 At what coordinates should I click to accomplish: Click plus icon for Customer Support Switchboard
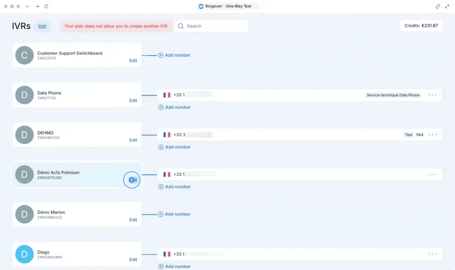(x=161, y=55)
